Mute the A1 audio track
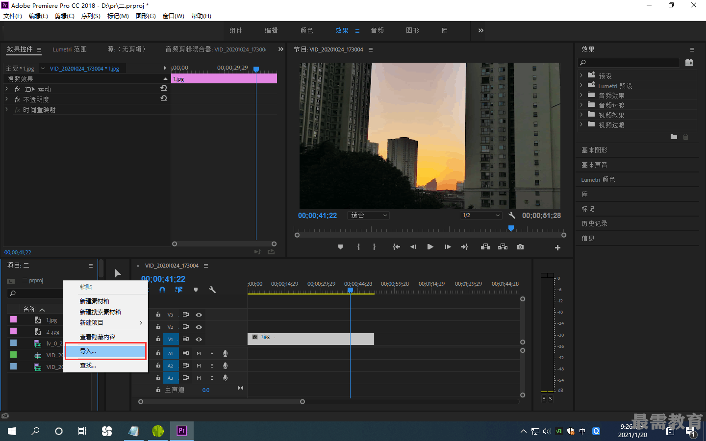 click(199, 353)
